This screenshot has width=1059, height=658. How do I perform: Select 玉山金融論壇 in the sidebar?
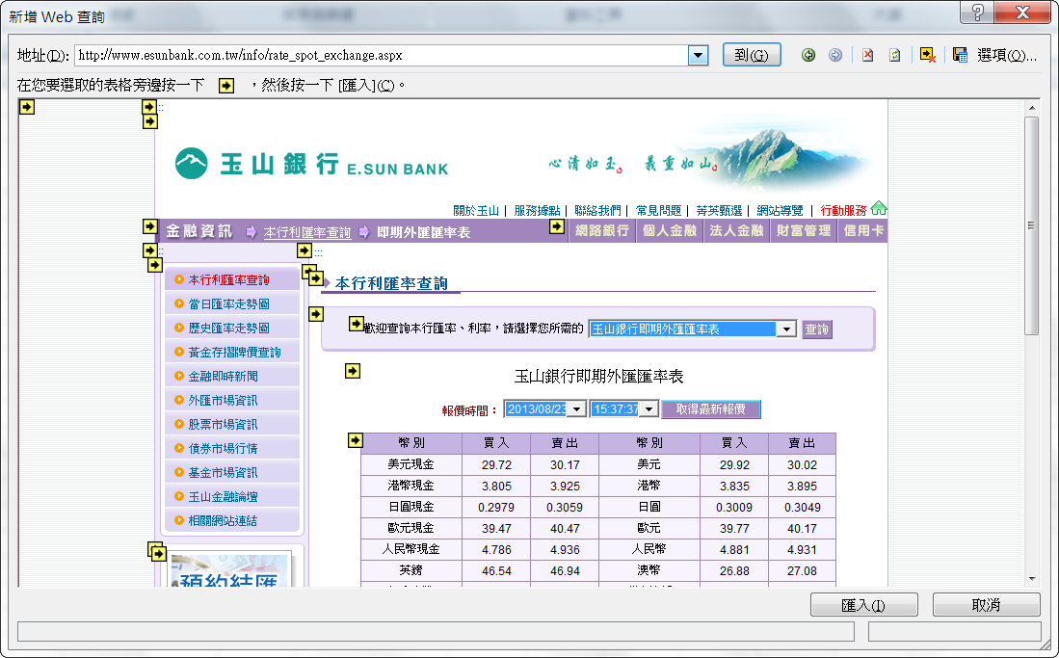click(231, 496)
